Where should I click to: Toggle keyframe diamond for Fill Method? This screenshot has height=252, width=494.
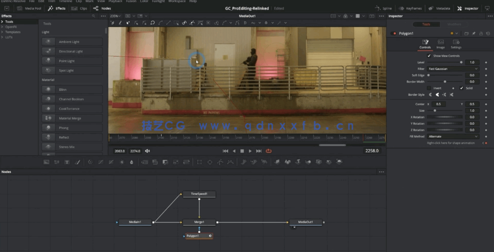(486, 137)
